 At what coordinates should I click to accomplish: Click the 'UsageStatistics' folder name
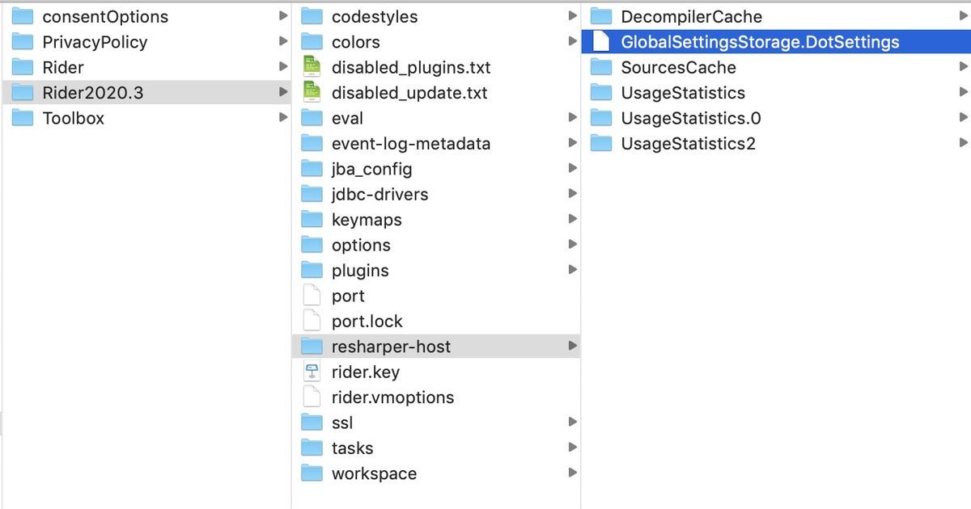(x=683, y=93)
